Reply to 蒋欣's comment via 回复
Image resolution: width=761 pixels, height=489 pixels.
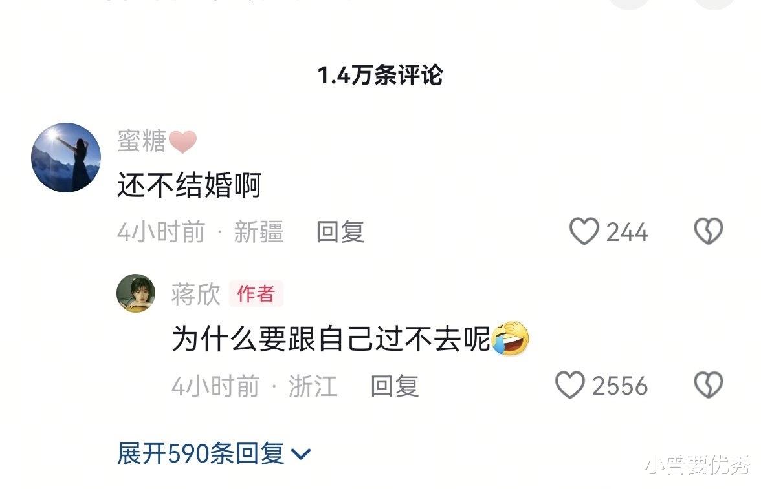click(395, 386)
